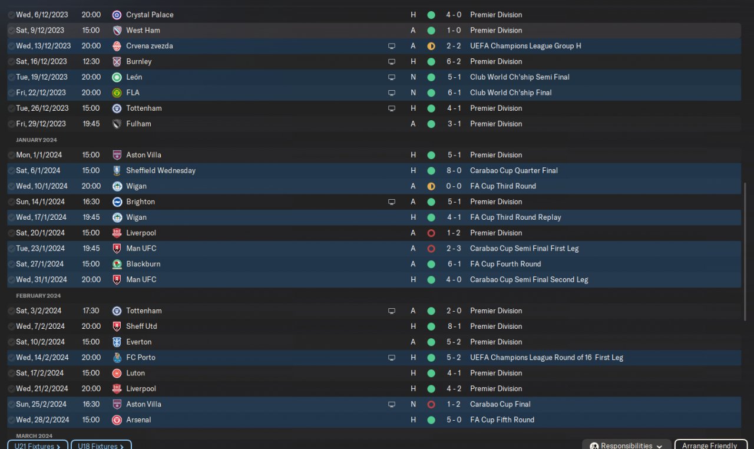
Task: Click the Crystal Palace club badge
Action: (117, 15)
